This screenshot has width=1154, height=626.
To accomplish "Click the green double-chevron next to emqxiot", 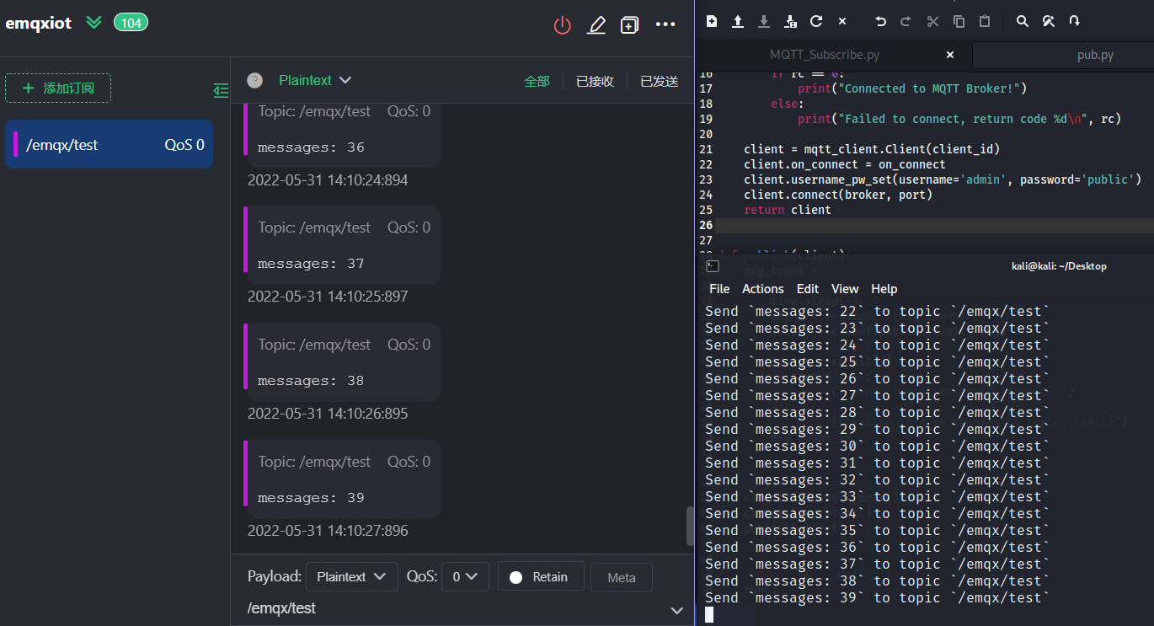I will [94, 23].
